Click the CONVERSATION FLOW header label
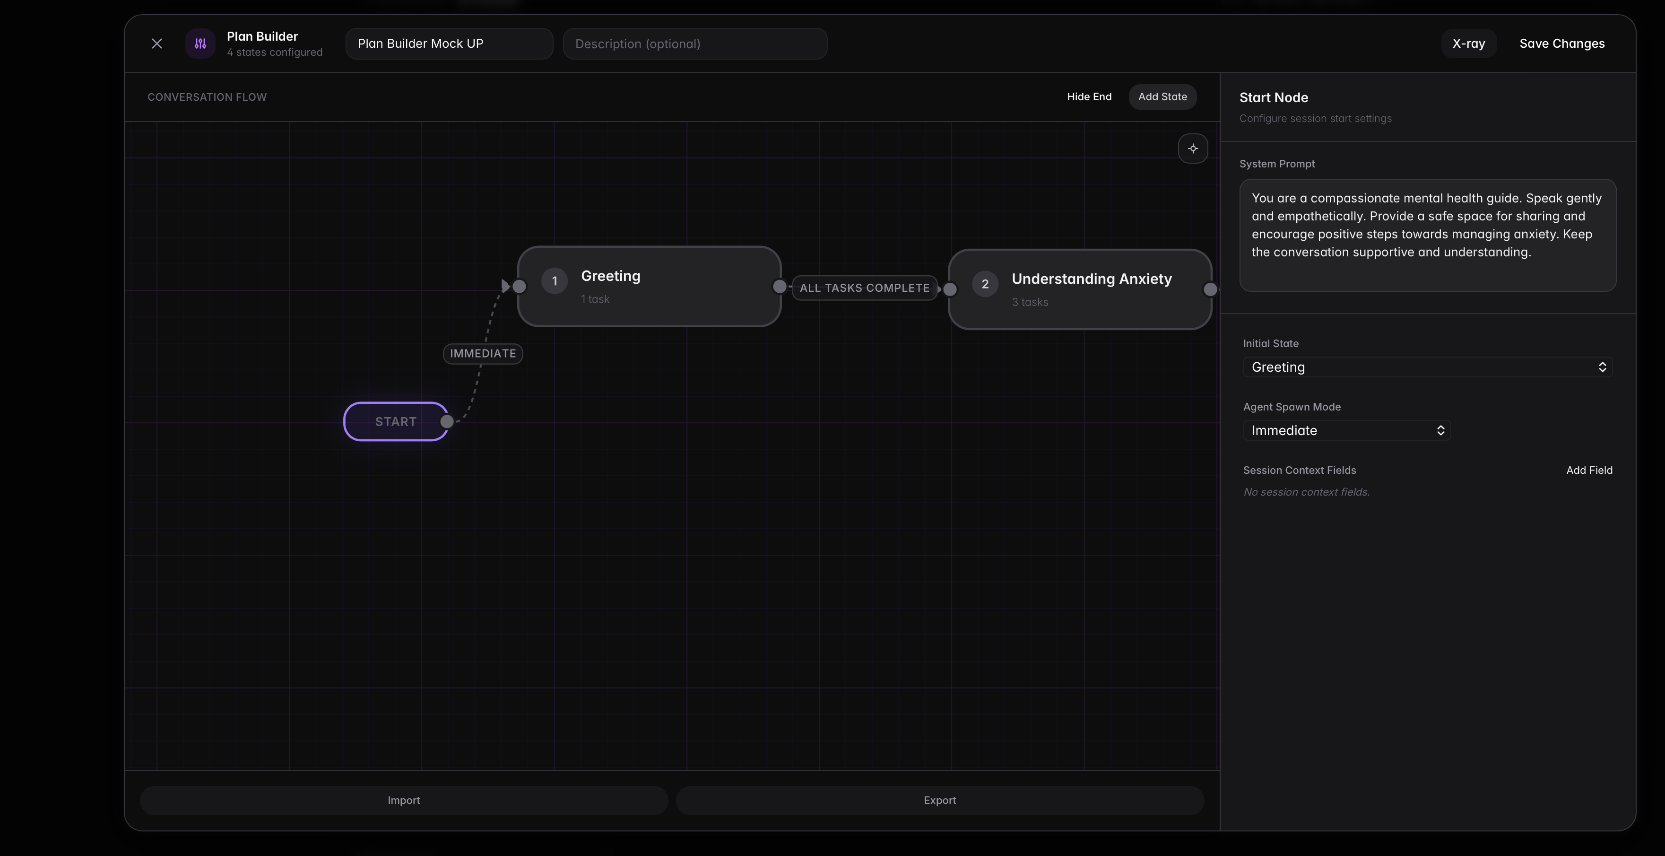The width and height of the screenshot is (1665, 856). 207,97
